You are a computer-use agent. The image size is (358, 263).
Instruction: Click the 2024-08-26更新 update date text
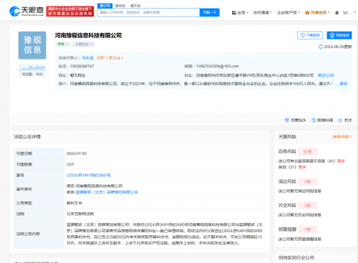click(x=338, y=47)
